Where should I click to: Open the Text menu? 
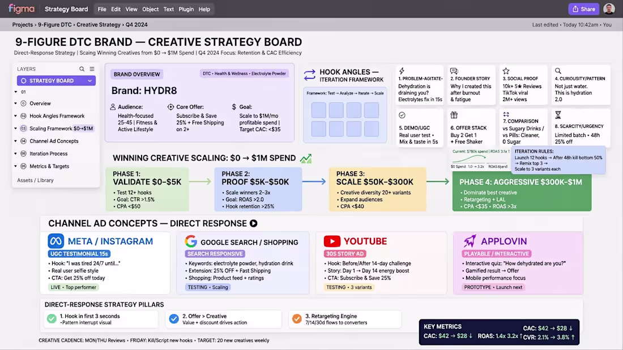coord(168,9)
